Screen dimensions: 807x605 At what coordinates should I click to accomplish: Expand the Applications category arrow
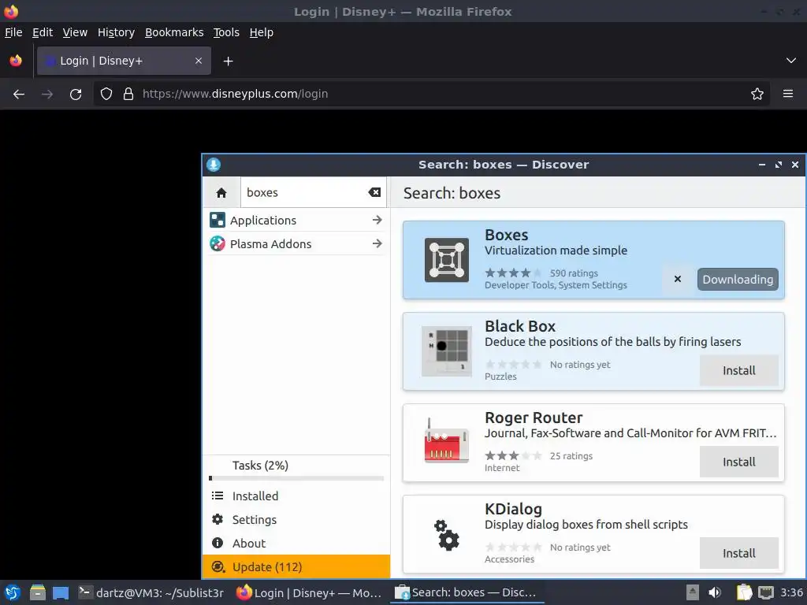point(377,221)
